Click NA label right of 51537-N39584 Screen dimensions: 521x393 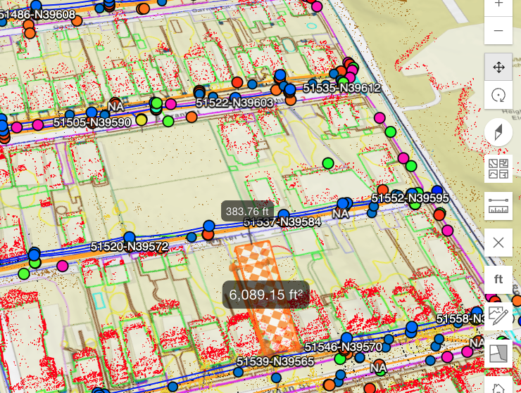341,214
